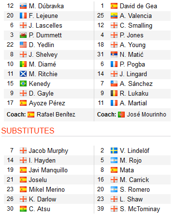Click the Portugal flag beside José Mourinho
Image resolution: width=175 pixels, height=216 pixels.
point(121,115)
